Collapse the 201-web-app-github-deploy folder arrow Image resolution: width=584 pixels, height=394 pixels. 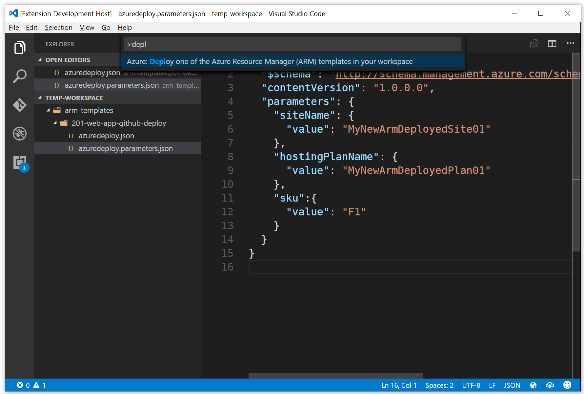click(x=55, y=123)
